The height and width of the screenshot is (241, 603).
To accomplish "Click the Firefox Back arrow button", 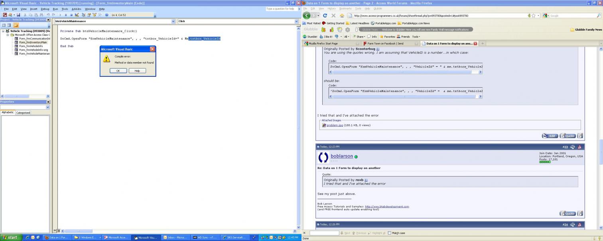I will tap(306, 16).
